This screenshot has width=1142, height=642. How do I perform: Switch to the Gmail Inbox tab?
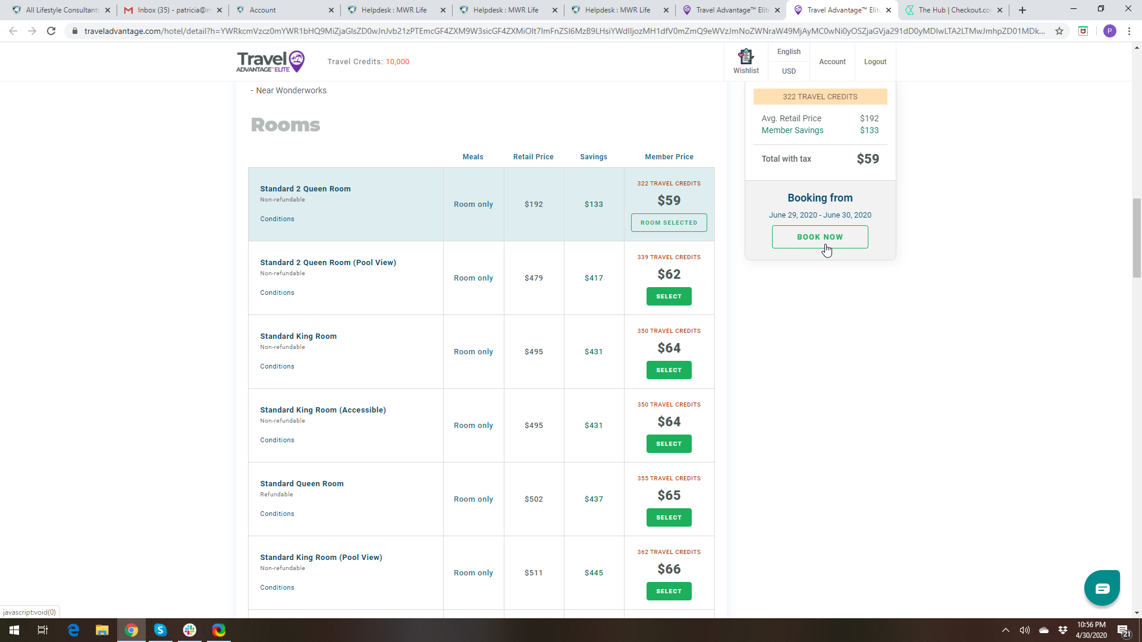173,10
